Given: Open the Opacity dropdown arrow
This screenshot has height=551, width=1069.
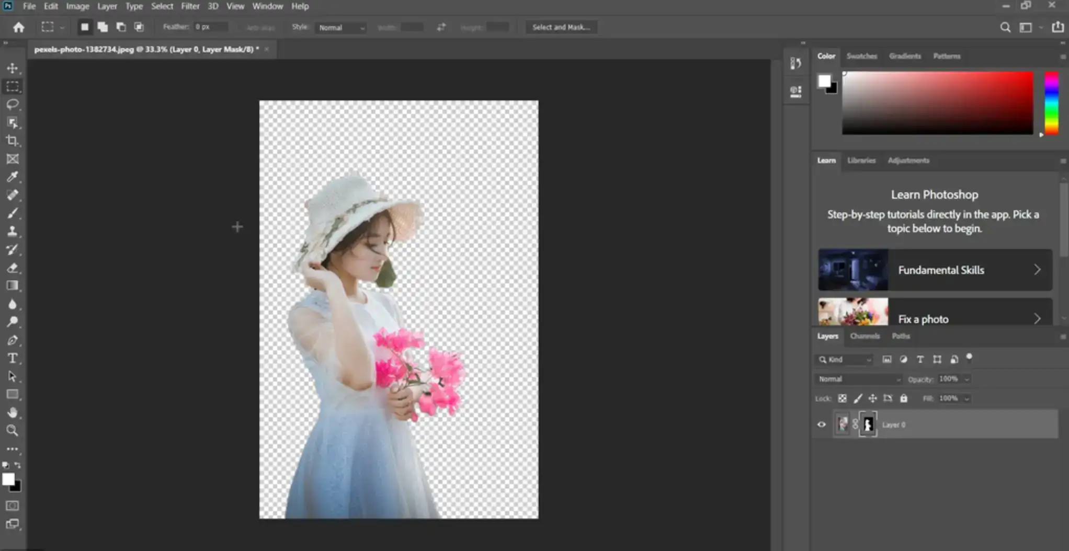Looking at the screenshot, I should coord(967,379).
